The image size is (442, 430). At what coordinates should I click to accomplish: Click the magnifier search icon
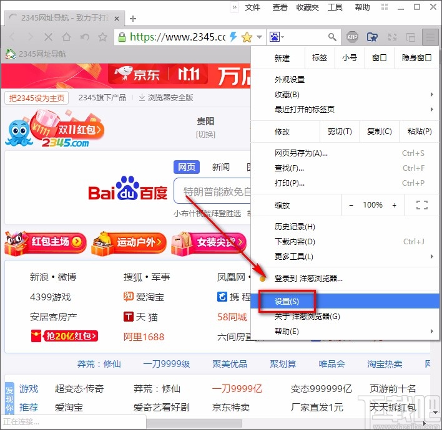click(x=332, y=37)
